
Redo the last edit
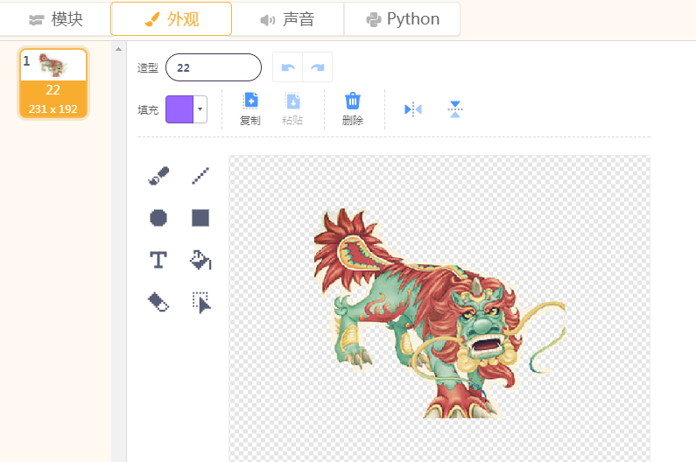click(x=318, y=67)
